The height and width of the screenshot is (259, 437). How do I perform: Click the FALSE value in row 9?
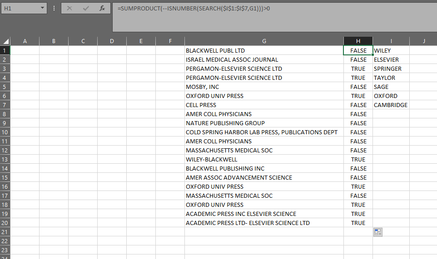pyautogui.click(x=358, y=123)
